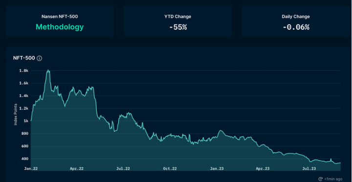
Task: Click the Jul.23 x-axis label
Action: (x=309, y=168)
